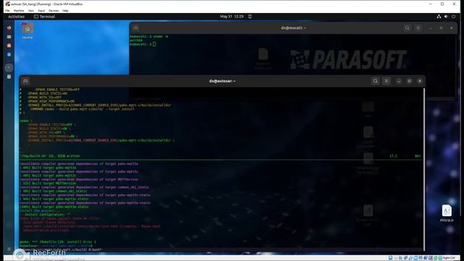Click the Activities button

[16, 17]
